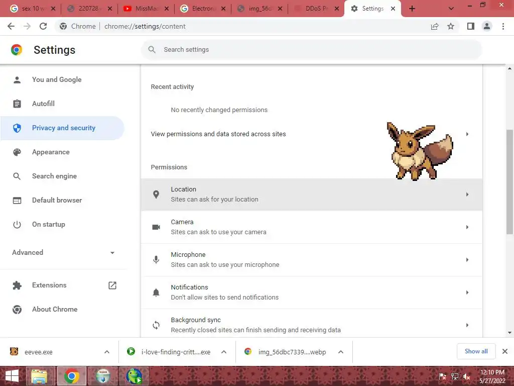Open Microphone permission arrow
The image size is (514, 386).
point(467,260)
